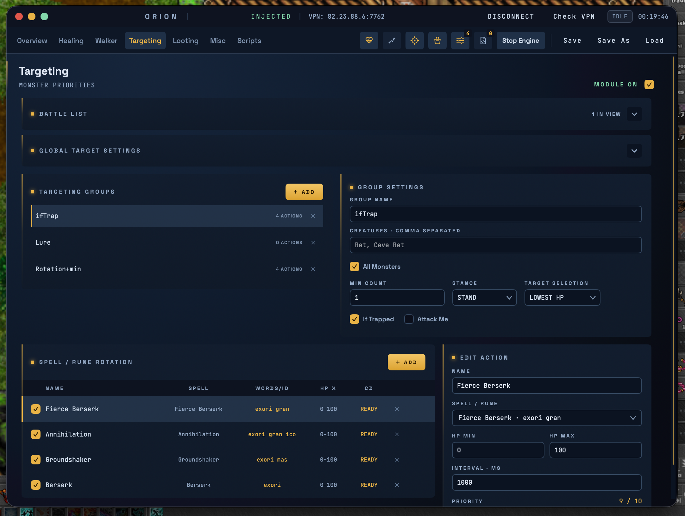Open the Target Selection dropdown LOWEST HP

point(562,298)
